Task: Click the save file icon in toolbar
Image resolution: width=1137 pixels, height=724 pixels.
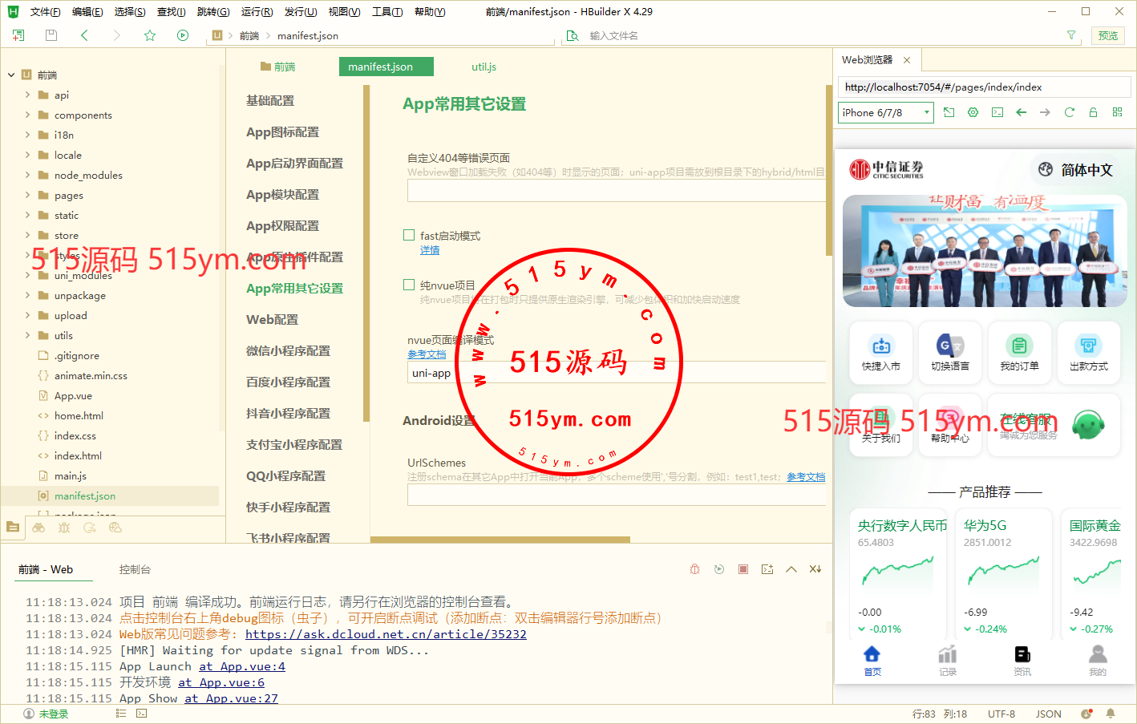Action: 51,35
